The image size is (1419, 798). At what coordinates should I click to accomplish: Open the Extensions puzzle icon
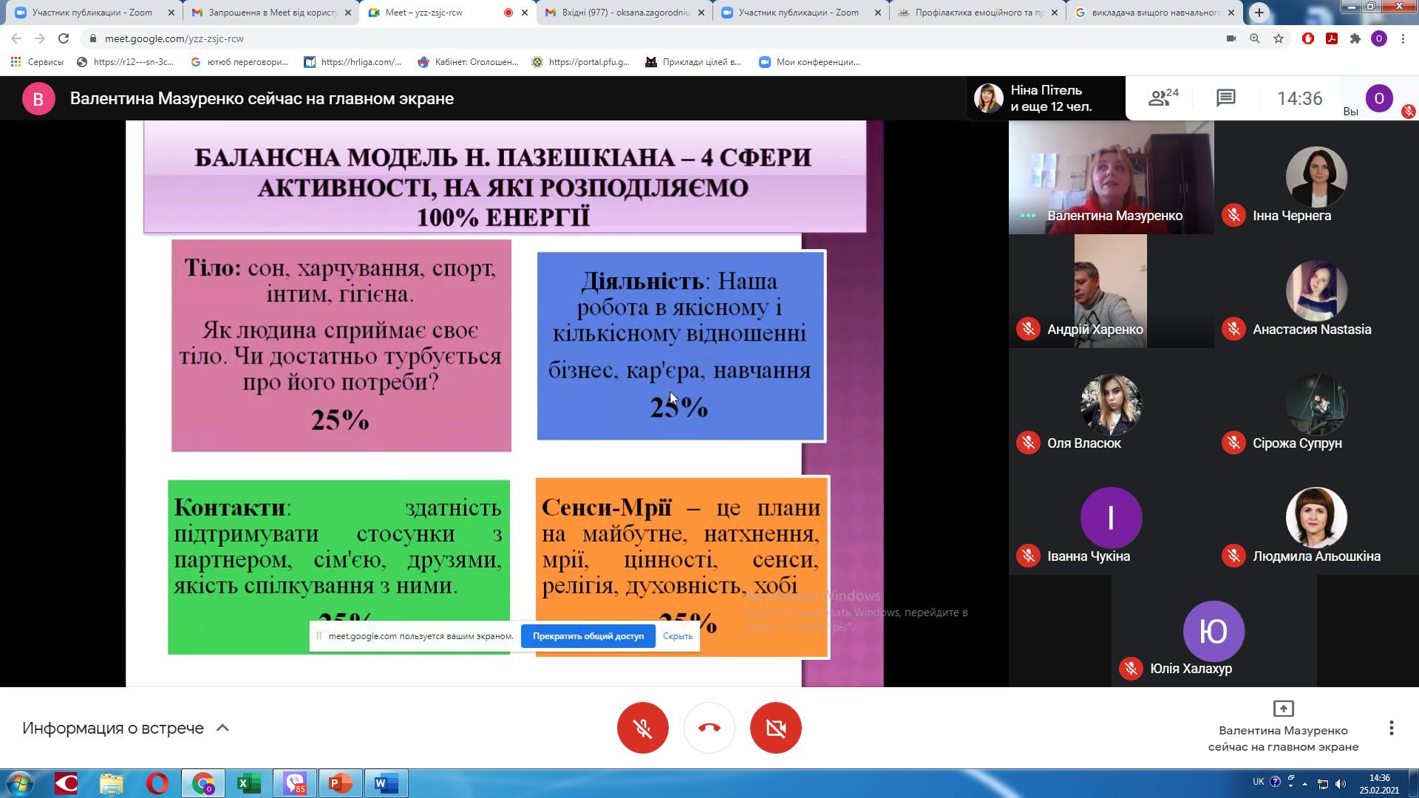(1355, 38)
